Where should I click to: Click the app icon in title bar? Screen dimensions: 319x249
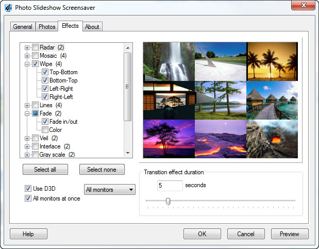click(8, 8)
